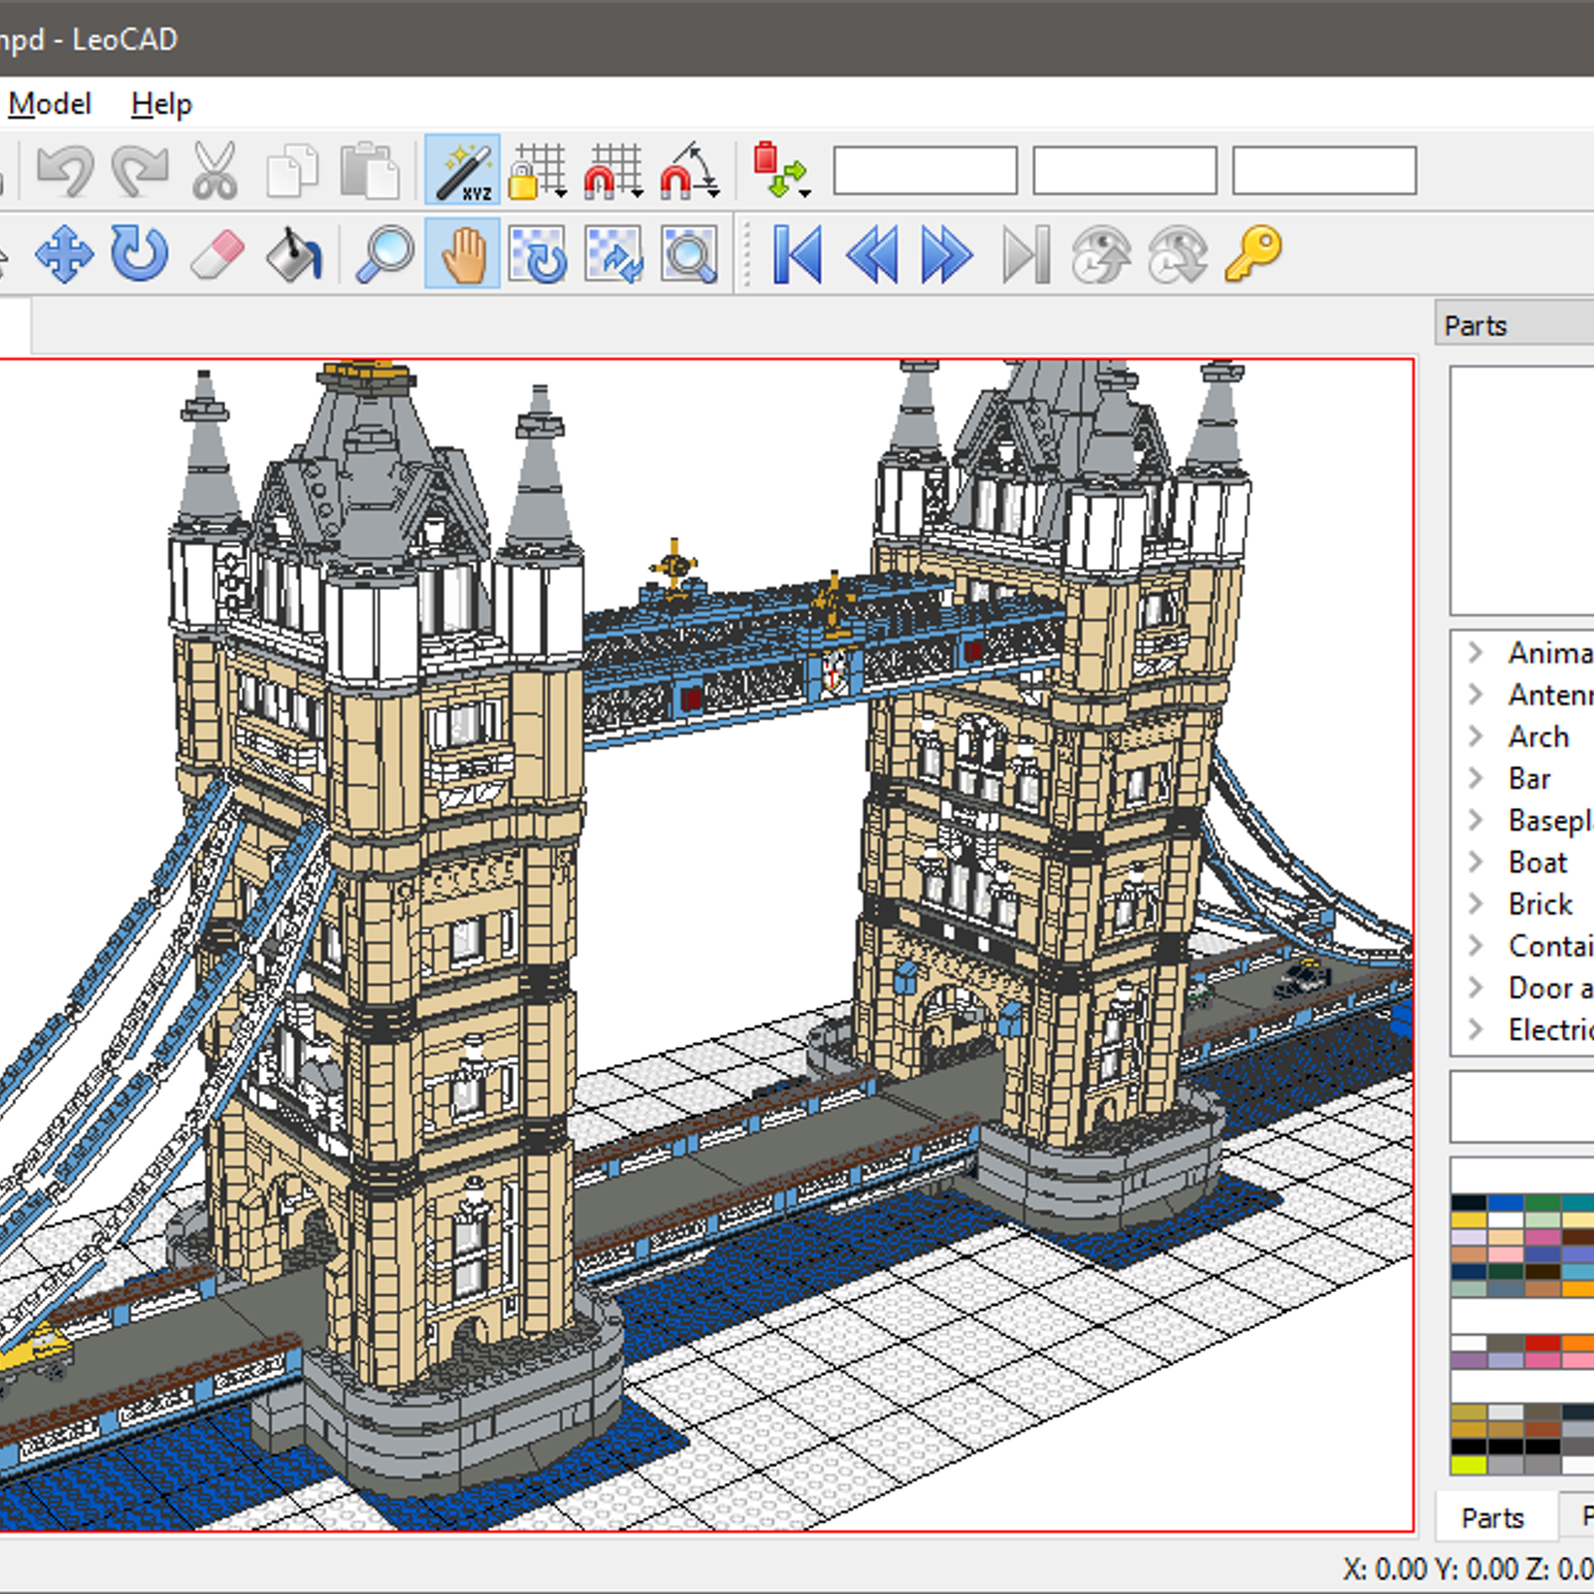This screenshot has width=1594, height=1594.
Task: Copy selection with the Copy icon
Action: [292, 170]
